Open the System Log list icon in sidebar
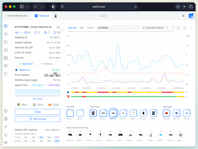The height and width of the screenshot is (149, 198). (x=6, y=119)
